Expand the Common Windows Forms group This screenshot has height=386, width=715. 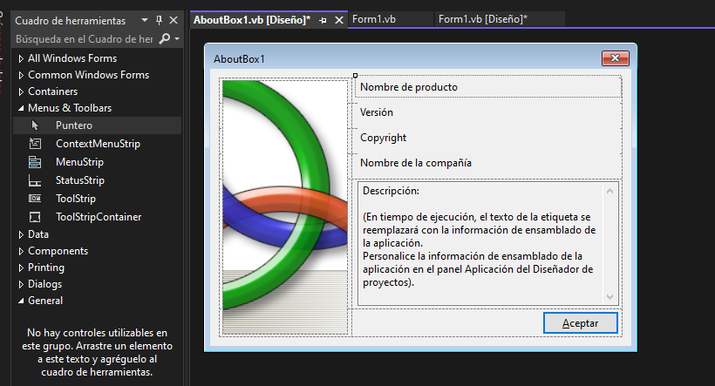22,76
